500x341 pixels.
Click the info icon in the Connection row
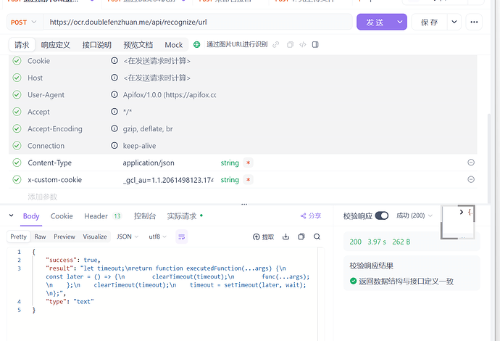(114, 145)
